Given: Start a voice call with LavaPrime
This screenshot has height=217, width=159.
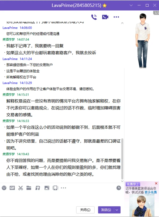Looking at the screenshot, I should [x=94, y=17].
